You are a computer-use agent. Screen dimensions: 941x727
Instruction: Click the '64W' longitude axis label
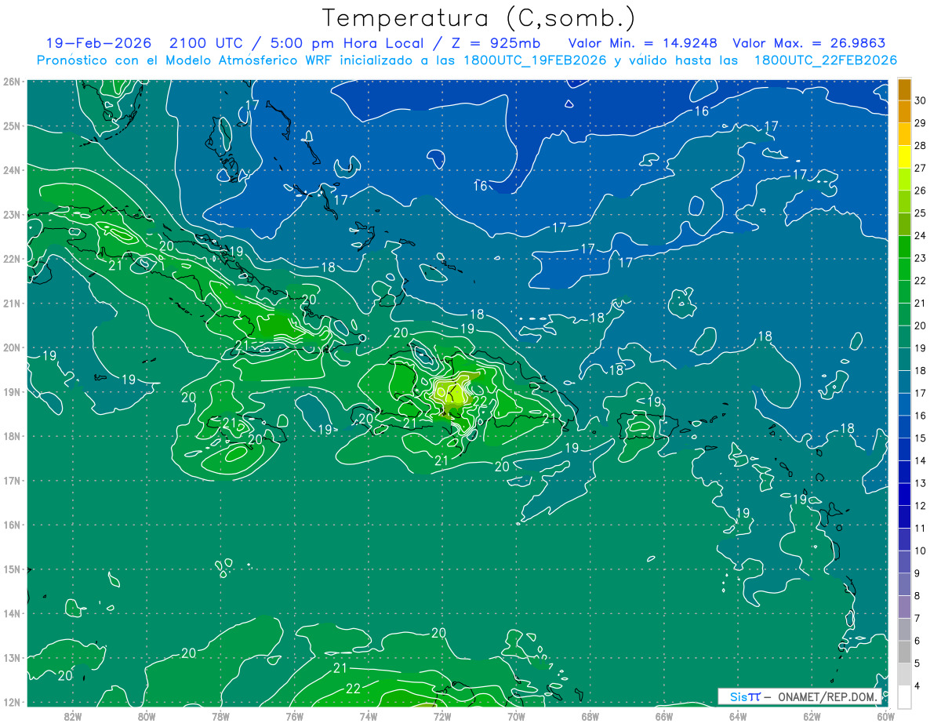(x=738, y=716)
